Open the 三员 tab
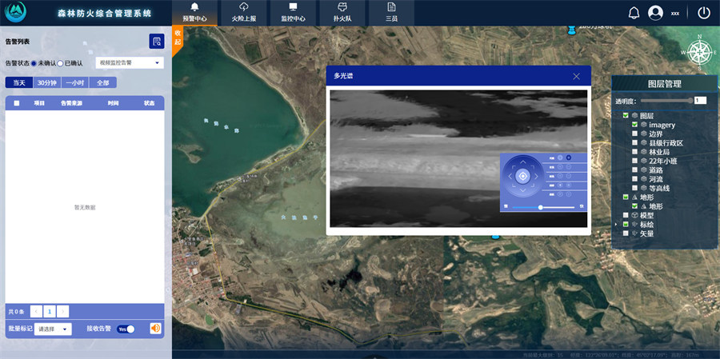This screenshot has width=720, height=359. pyautogui.click(x=391, y=13)
